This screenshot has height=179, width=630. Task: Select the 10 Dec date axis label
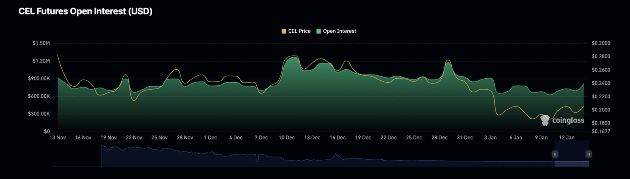point(287,138)
